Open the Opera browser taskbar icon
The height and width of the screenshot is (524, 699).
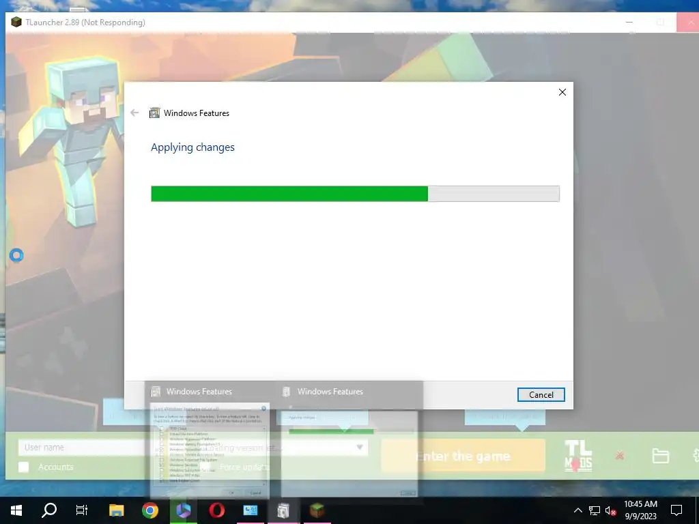[x=216, y=510]
